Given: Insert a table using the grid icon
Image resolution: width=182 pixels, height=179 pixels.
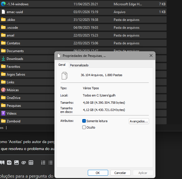Looking at the screenshot, I should 31,163.
